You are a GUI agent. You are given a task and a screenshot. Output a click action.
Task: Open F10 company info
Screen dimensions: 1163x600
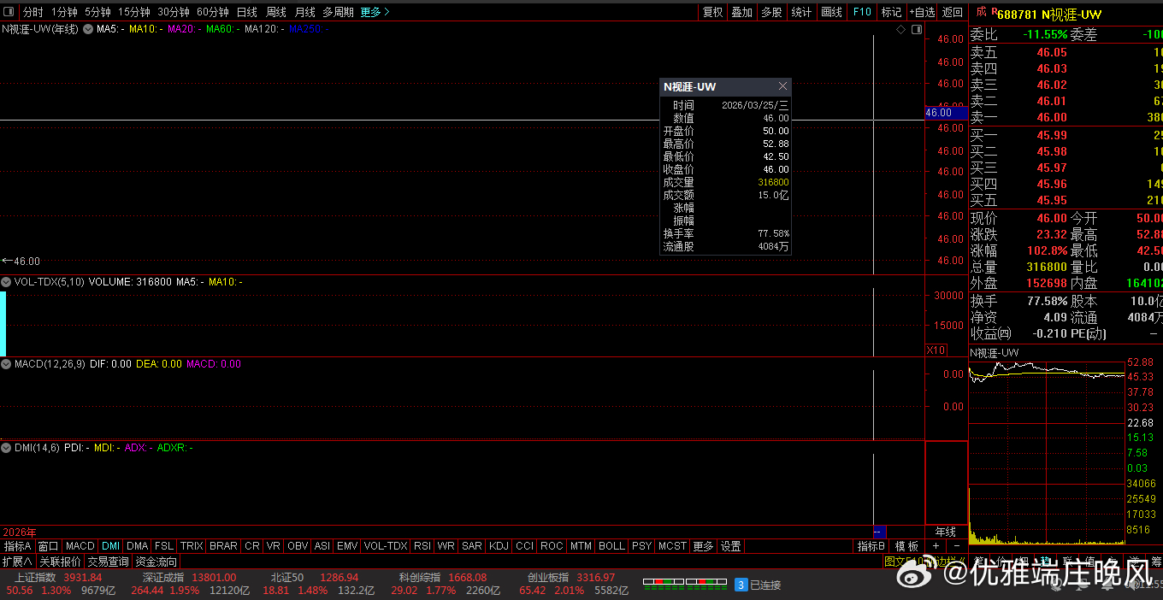point(862,12)
